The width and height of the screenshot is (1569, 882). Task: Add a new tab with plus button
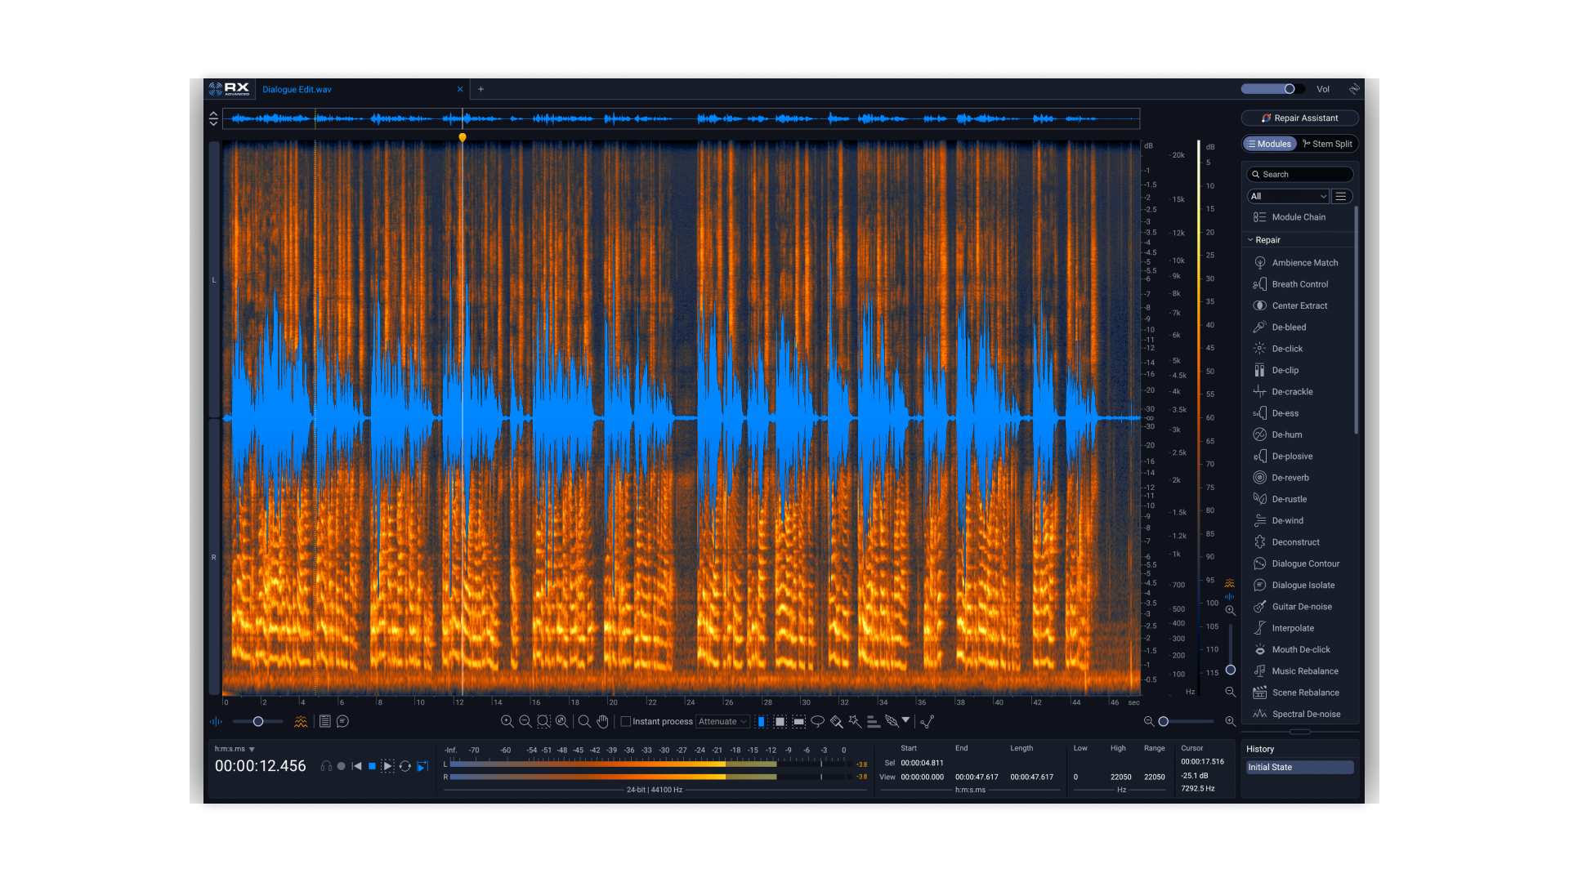tap(481, 89)
